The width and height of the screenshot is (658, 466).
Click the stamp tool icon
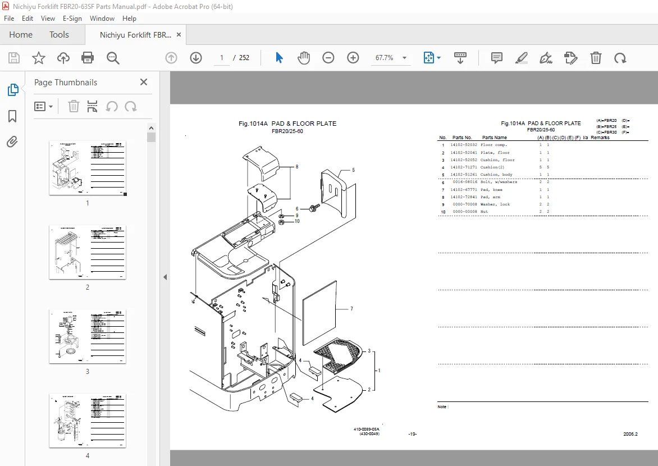click(x=571, y=58)
